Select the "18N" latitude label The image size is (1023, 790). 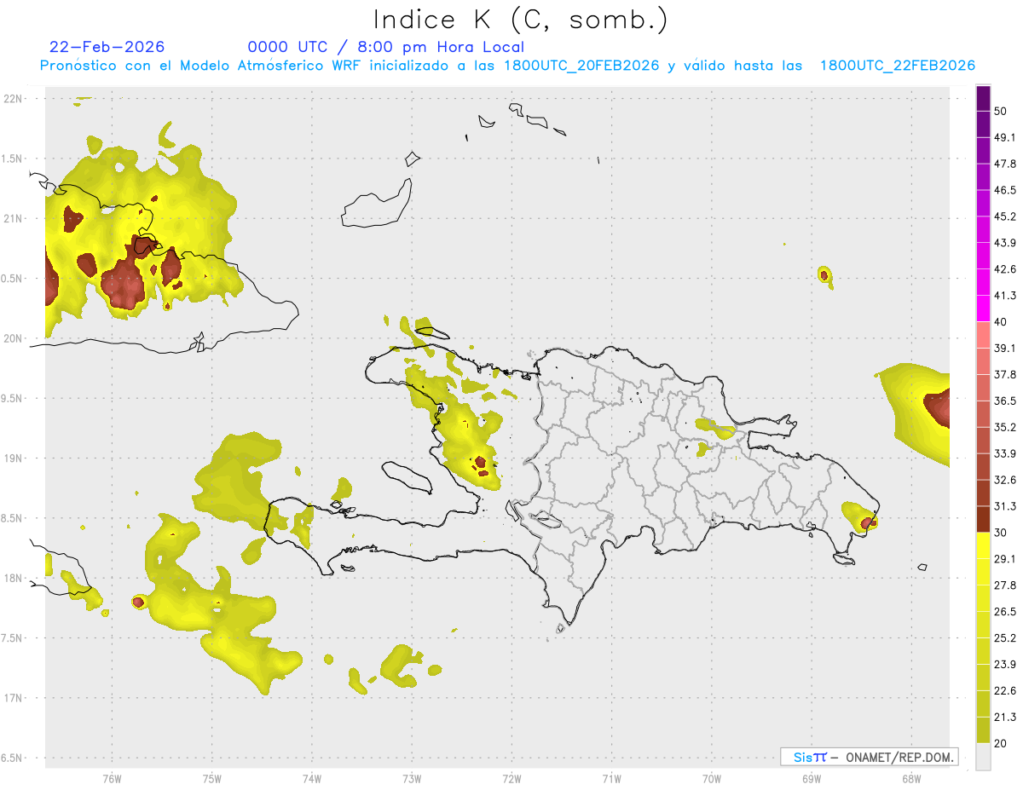pyautogui.click(x=14, y=578)
